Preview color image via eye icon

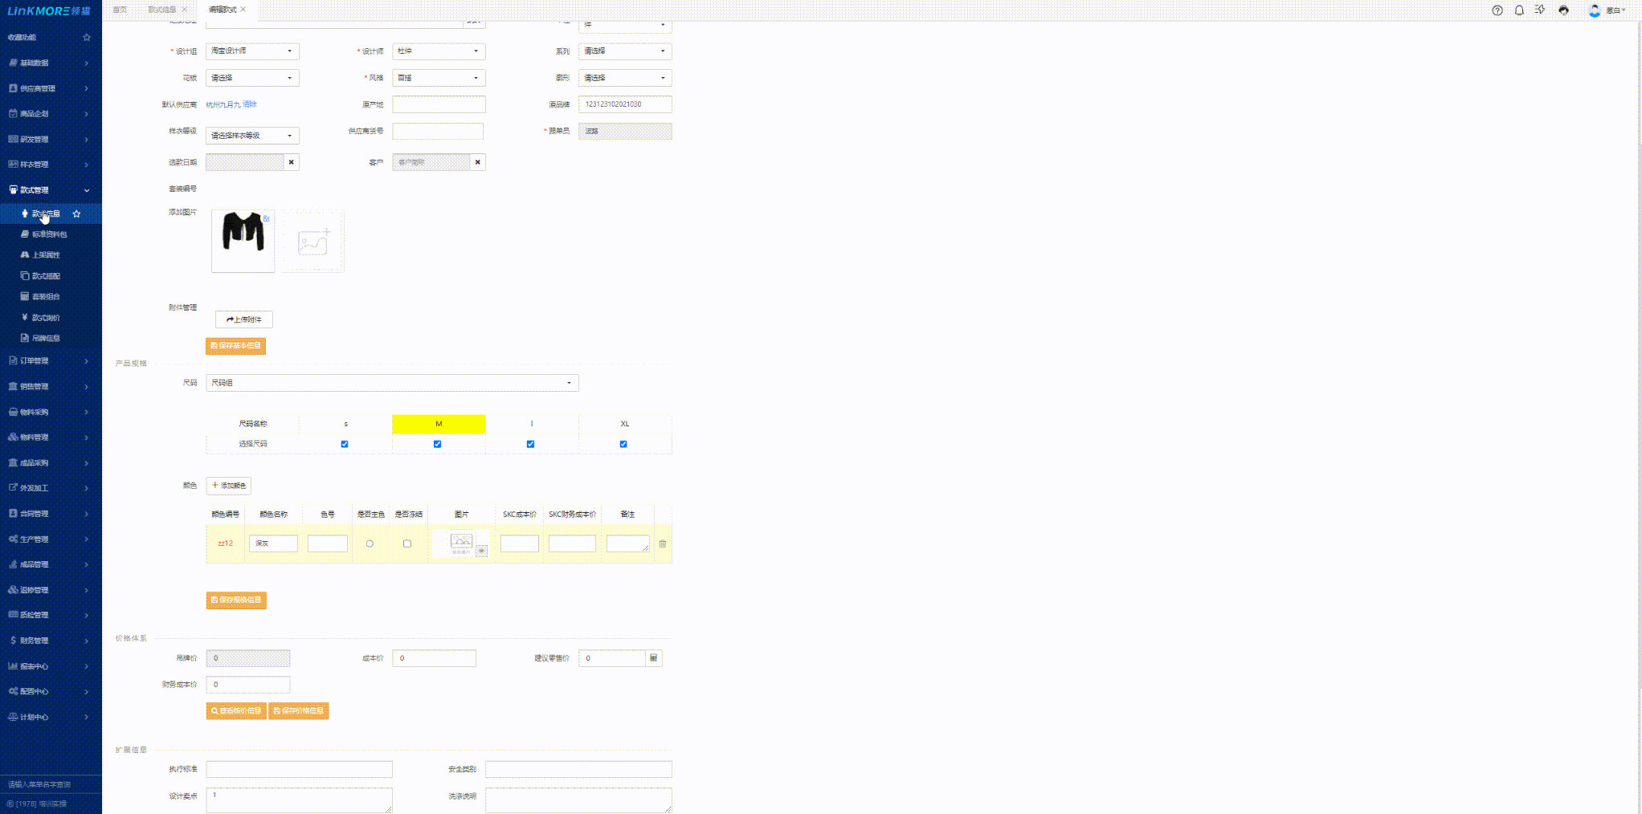pos(481,551)
